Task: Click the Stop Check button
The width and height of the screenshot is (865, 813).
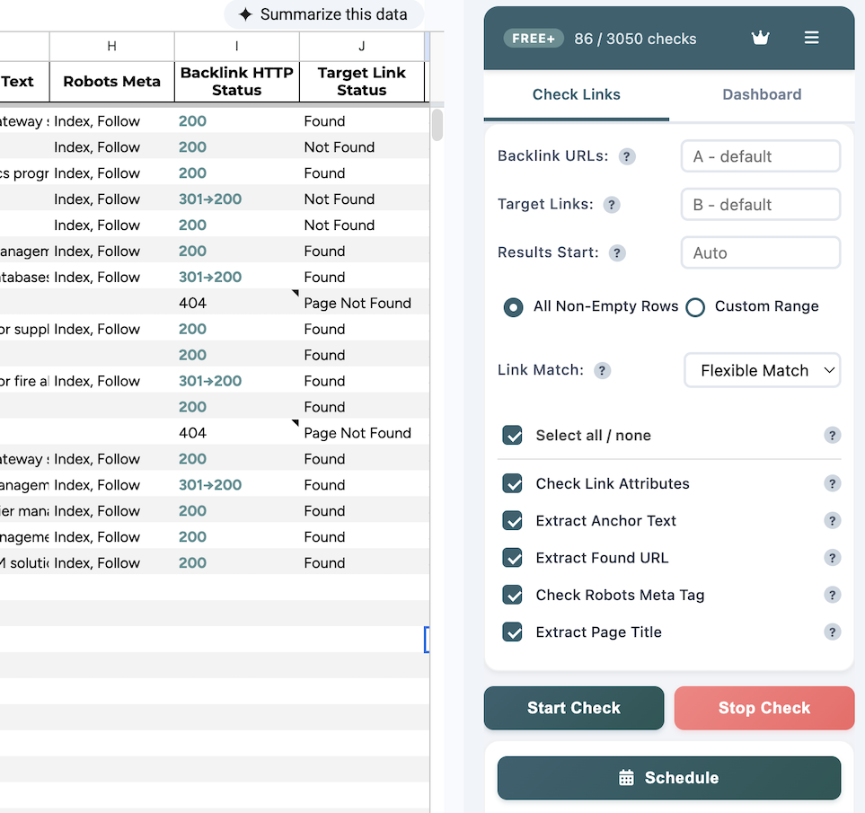Action: [764, 708]
